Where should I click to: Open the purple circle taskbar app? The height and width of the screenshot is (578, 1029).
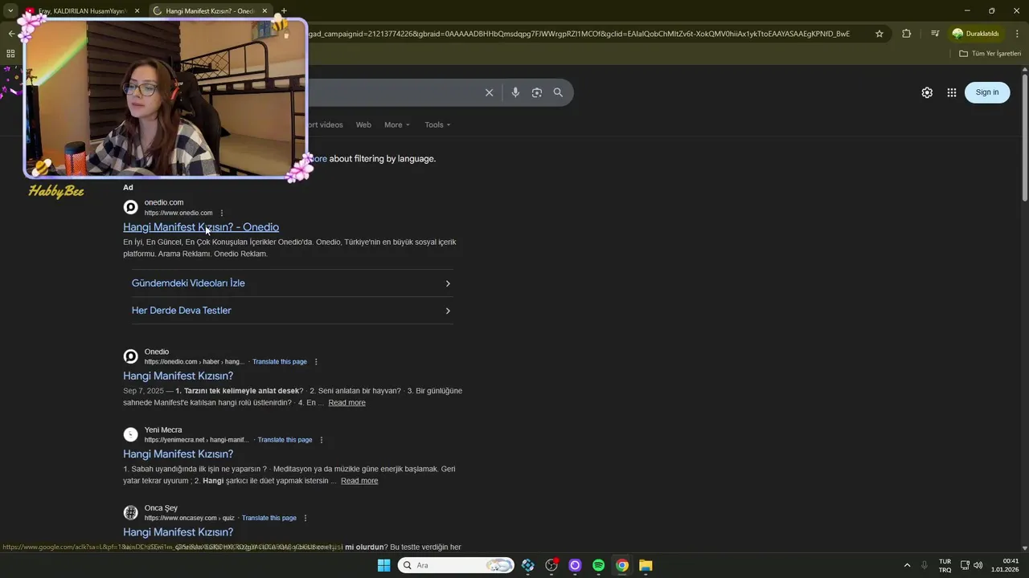tap(575, 565)
